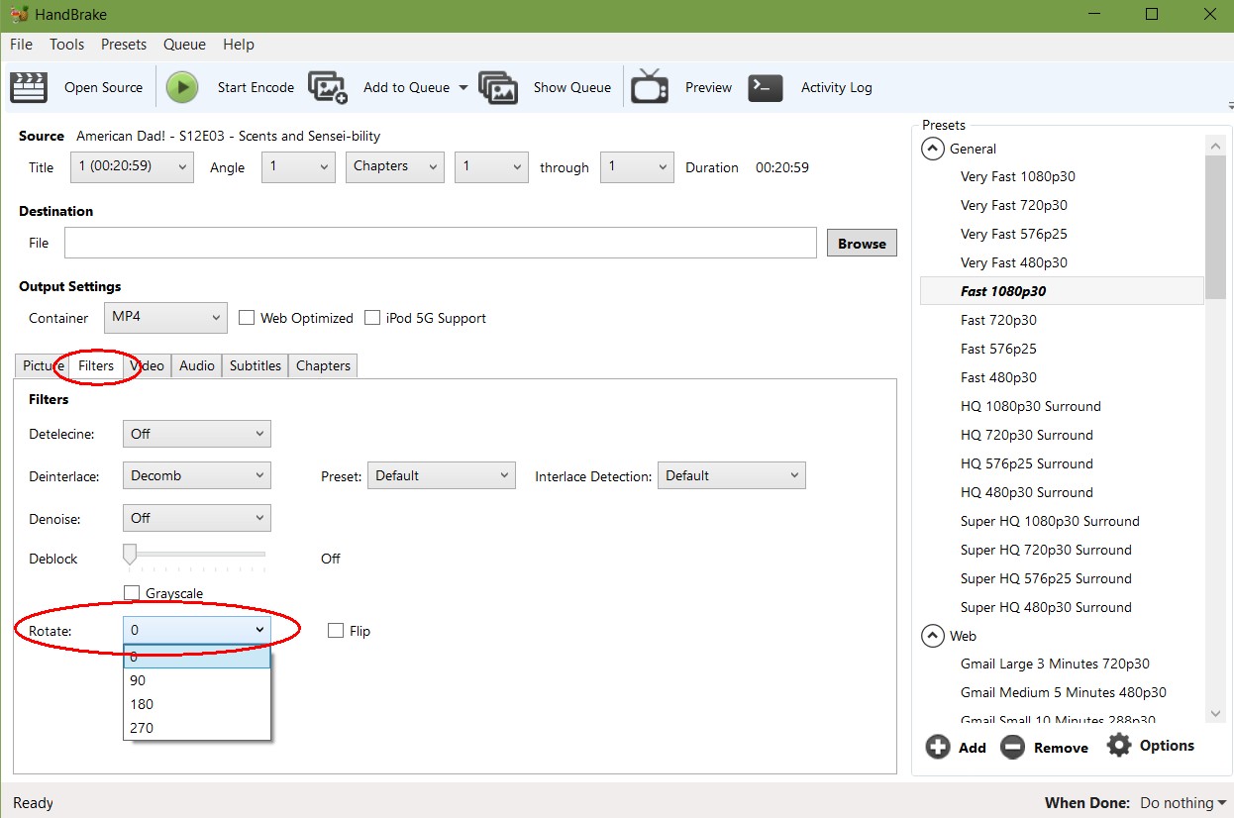
Task: Check the Grayscale checkbox
Action: [132, 593]
